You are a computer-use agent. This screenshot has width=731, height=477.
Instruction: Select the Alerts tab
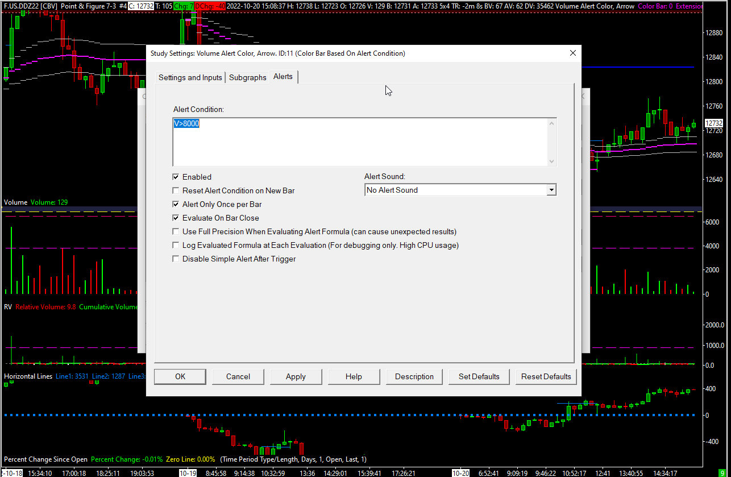click(283, 76)
